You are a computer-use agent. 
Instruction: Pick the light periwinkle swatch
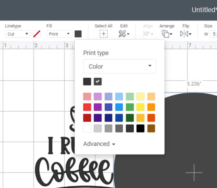[x=108, y=96]
